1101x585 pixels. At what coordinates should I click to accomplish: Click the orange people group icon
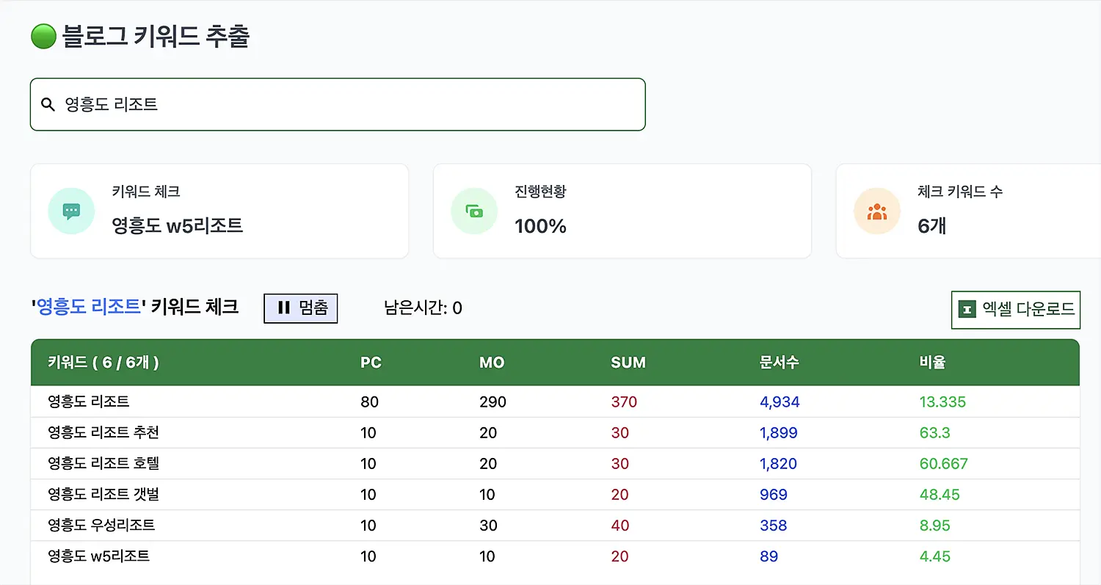tap(877, 211)
